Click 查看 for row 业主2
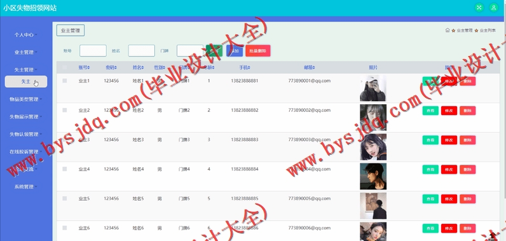Screen dimensions: 506x241 (x=430, y=111)
